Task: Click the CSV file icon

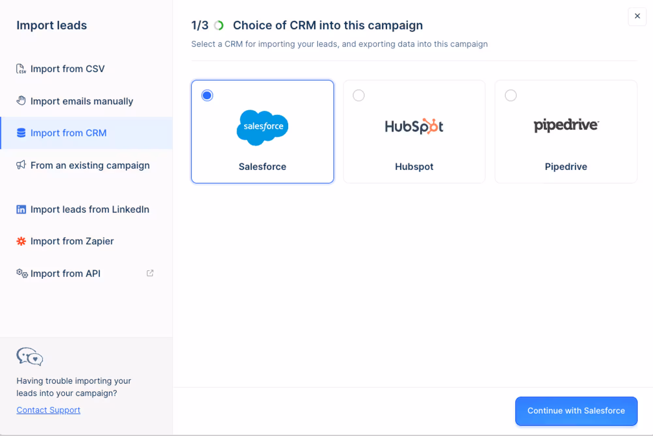Action: (x=21, y=69)
